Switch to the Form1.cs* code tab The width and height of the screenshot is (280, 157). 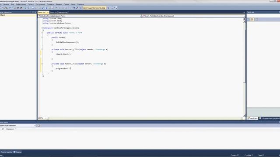click(x=42, y=12)
